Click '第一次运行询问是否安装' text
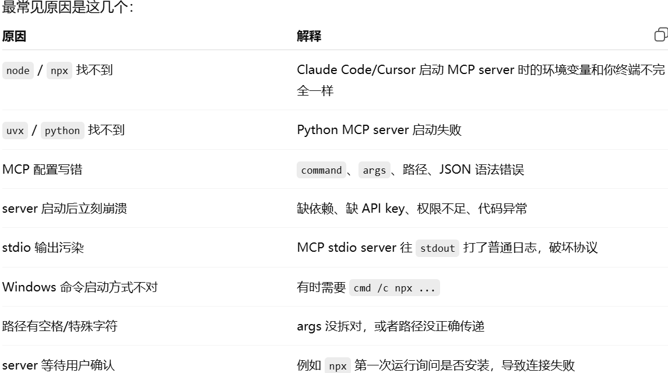Viewport: 668px width, 373px height. 422,365
